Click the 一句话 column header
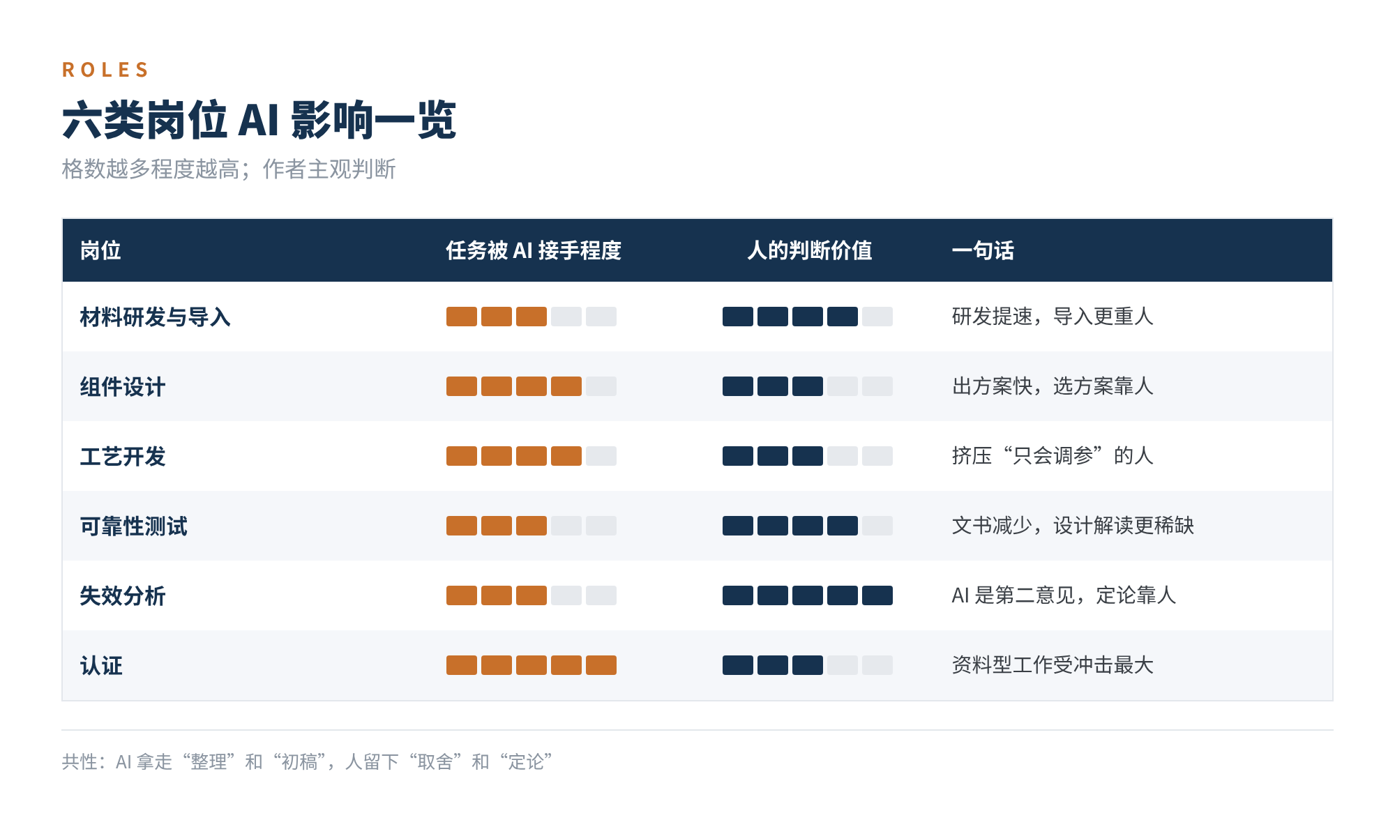This screenshot has width=1395, height=813. click(983, 250)
